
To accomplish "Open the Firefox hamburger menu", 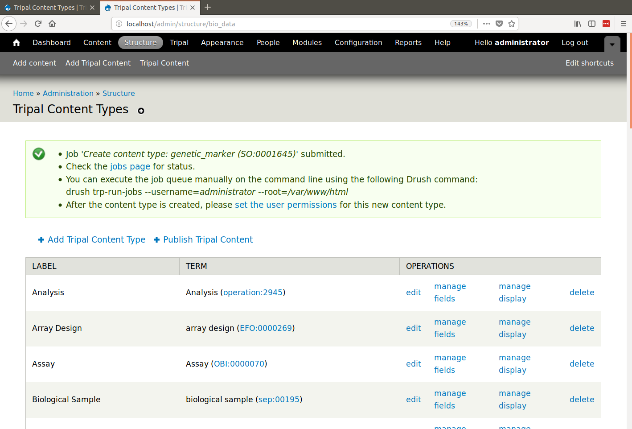I will point(623,24).
